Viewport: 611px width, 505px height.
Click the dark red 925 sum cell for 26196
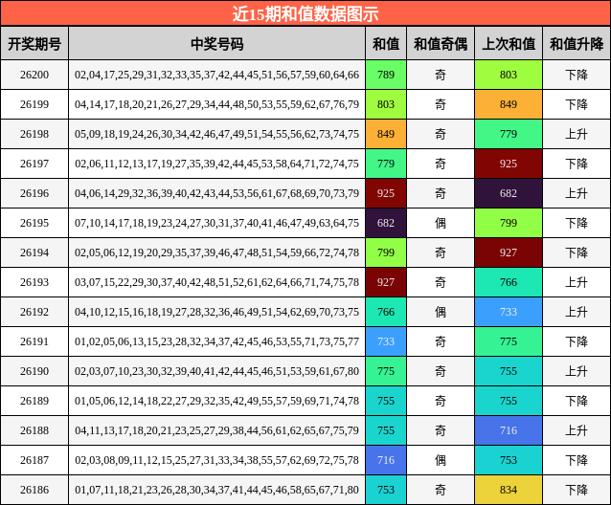(386, 193)
